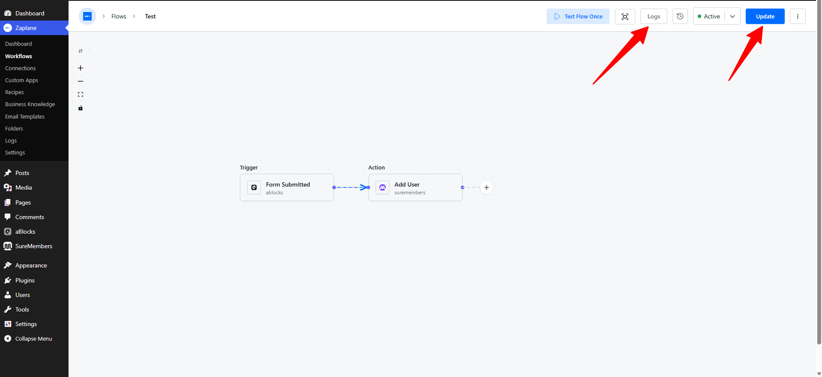Image resolution: width=822 pixels, height=377 pixels.
Task: Click the ablocks icon in trigger node
Action: 254,187
